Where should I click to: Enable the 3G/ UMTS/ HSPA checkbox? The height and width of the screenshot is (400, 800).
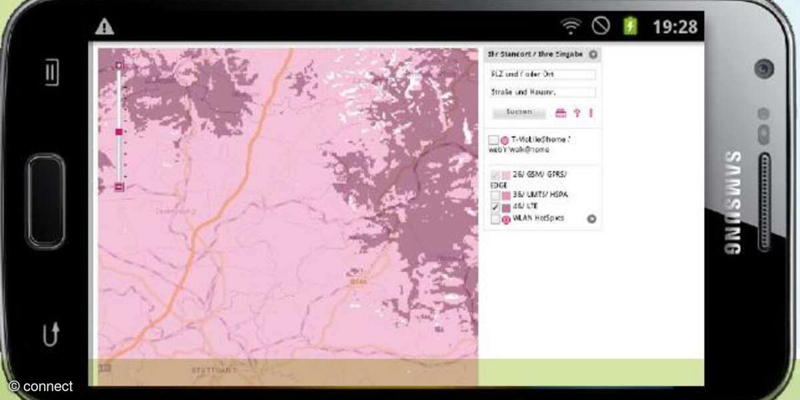click(495, 196)
